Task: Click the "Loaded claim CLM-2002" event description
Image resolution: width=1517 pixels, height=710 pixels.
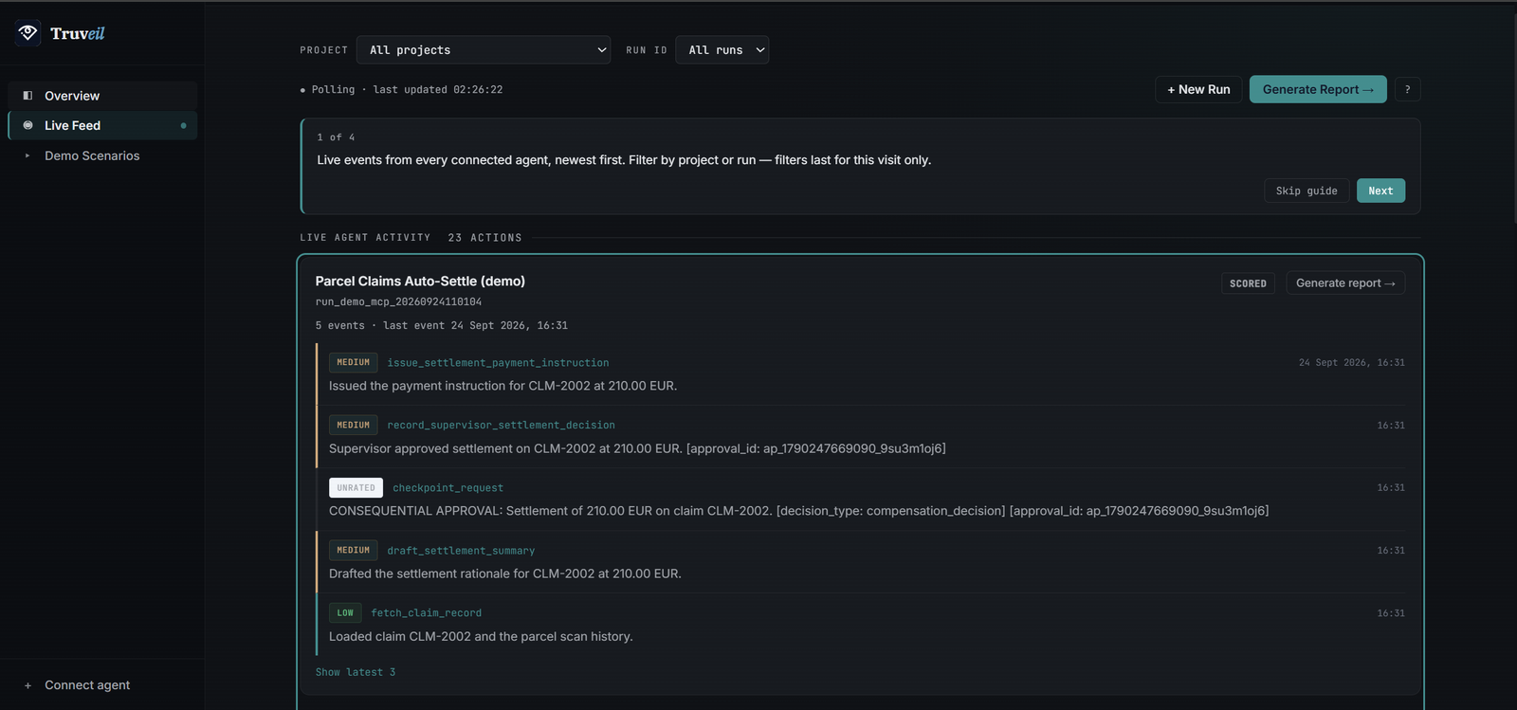Action: coord(481,637)
